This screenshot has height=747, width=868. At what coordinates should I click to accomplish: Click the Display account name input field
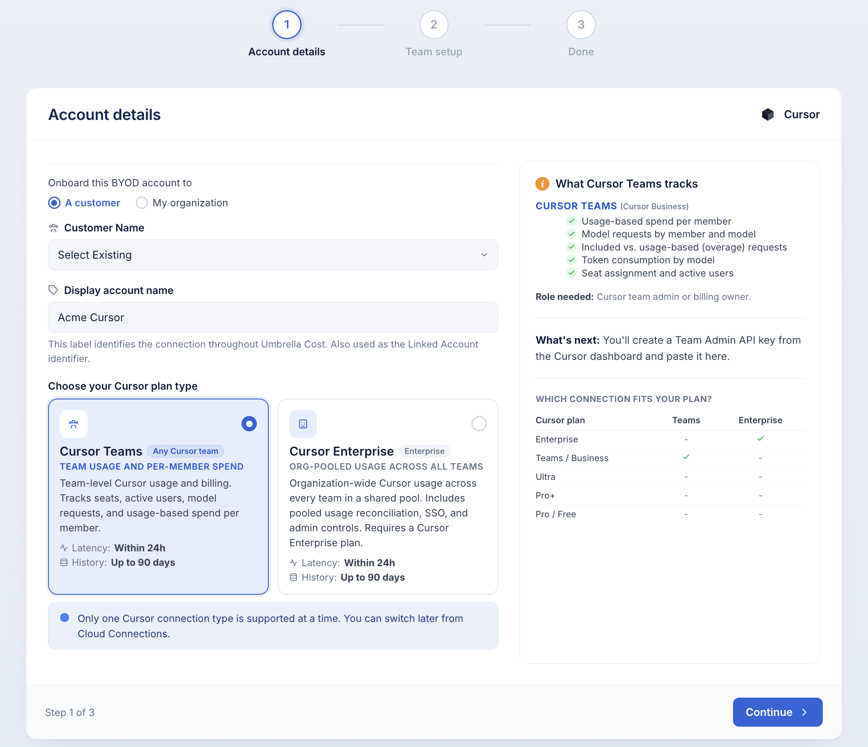pyautogui.click(x=273, y=317)
